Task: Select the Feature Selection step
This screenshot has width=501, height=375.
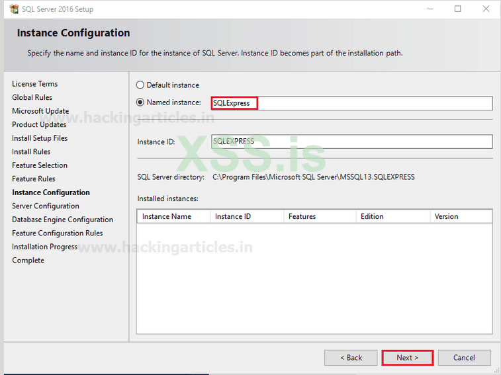Action: point(40,165)
